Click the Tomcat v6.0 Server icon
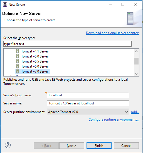The width and height of the screenshot is (143, 153). (18, 66)
